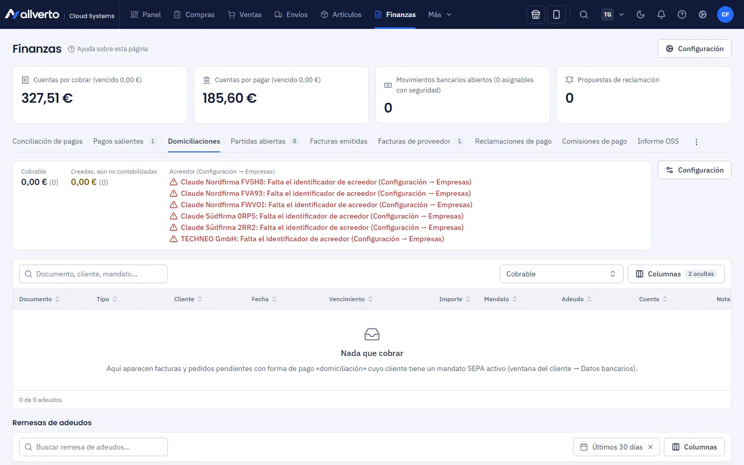Open Cuentas por cobrar card
744x465 pixels.
tap(100, 95)
